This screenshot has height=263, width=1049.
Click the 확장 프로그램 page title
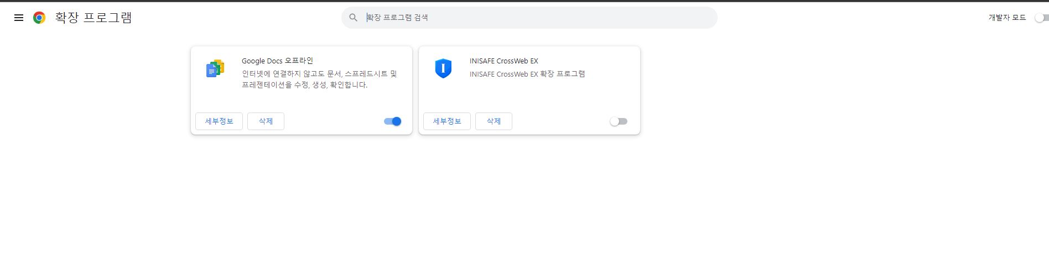[93, 18]
